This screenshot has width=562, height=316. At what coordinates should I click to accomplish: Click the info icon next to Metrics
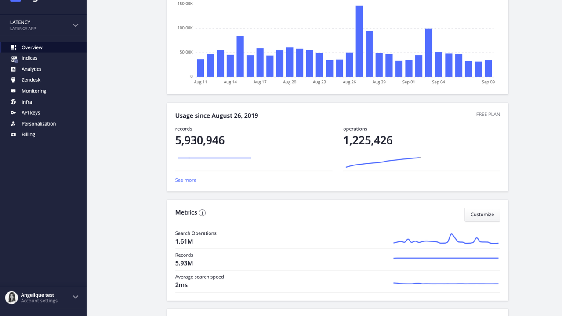(x=202, y=212)
